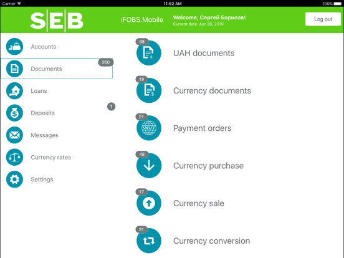Click the 260 badge on Documents
The image size is (344, 258).
(x=106, y=62)
